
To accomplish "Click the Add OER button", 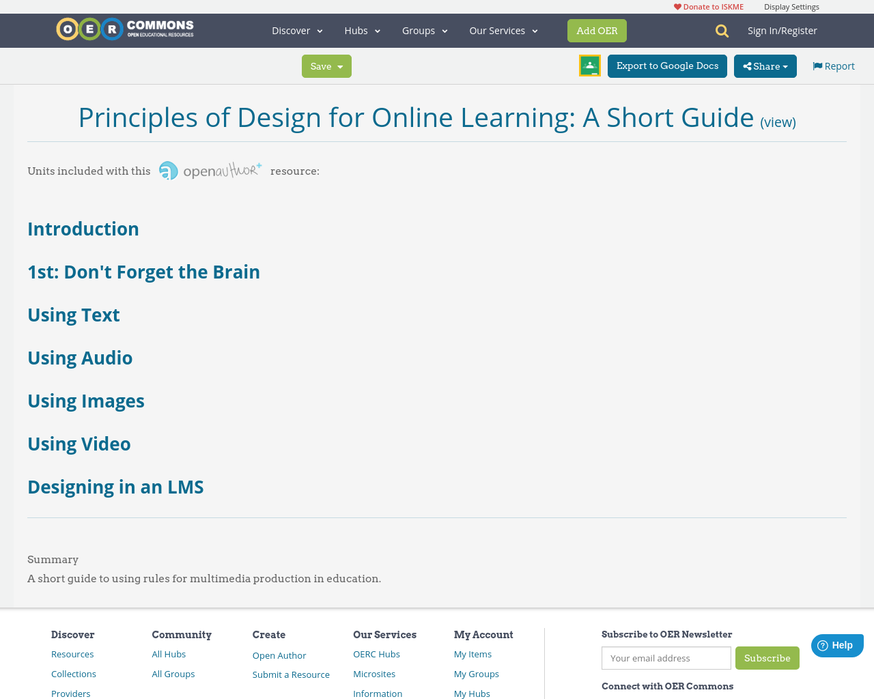I will point(597,29).
